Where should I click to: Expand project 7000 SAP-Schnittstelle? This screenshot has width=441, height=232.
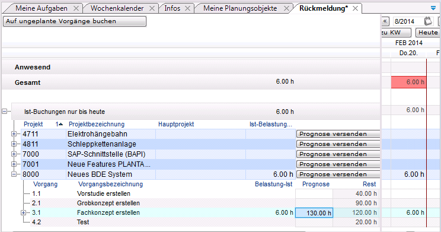(x=14, y=154)
